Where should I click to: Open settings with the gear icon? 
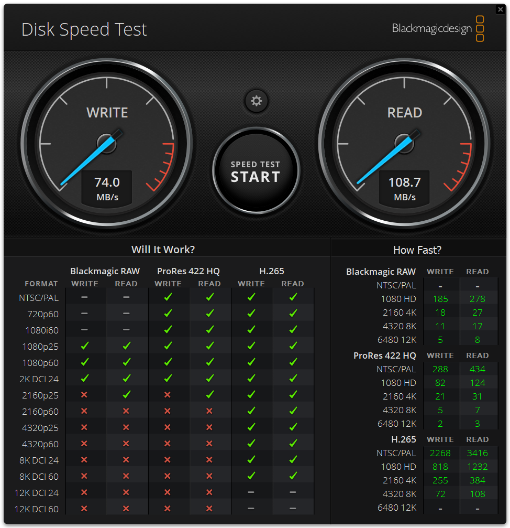click(256, 101)
